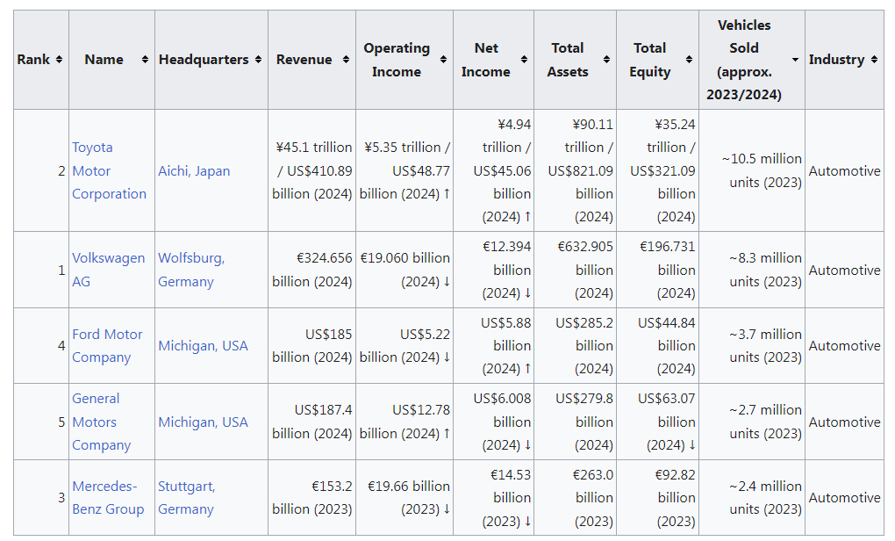Sort by Revenue column arrows
This screenshot has height=541, width=895.
tap(346, 60)
